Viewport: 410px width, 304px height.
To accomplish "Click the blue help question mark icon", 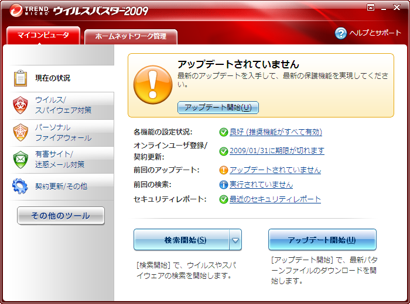I will point(341,33).
